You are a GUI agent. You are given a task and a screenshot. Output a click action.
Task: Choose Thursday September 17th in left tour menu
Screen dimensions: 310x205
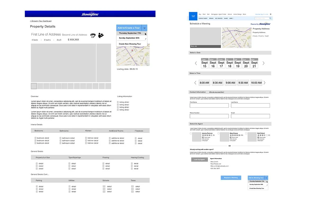click(x=132, y=33)
